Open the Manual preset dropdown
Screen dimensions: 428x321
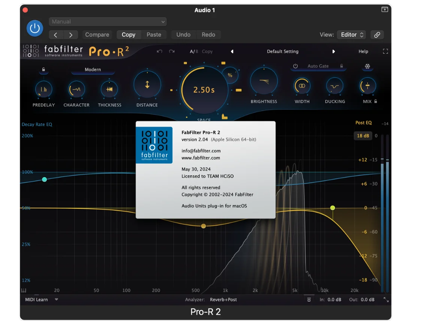coord(108,22)
